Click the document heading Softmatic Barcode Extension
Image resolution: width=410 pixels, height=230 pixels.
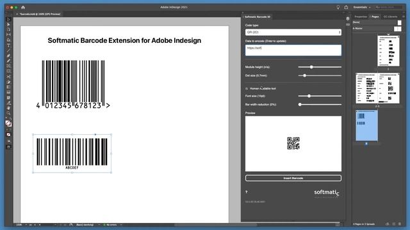tap(124, 40)
